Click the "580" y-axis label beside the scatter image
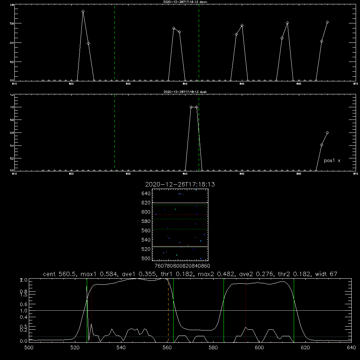Image resolution: width=360 pixels, height=360 pixels. point(146,221)
